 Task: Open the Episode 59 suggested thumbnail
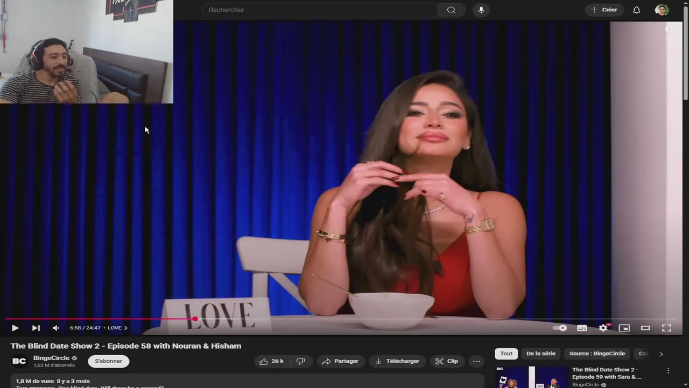532,377
